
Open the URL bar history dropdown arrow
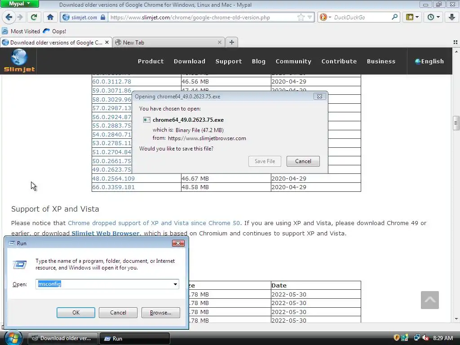coord(310,18)
